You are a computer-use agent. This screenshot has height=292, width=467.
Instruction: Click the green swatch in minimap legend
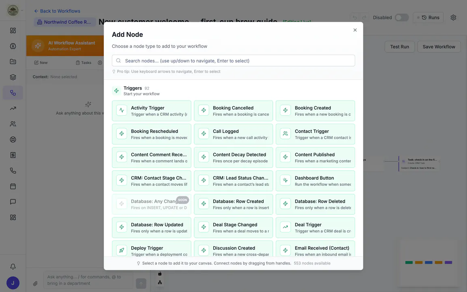point(409,262)
